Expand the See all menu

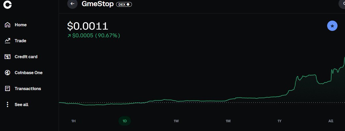(x=21, y=105)
